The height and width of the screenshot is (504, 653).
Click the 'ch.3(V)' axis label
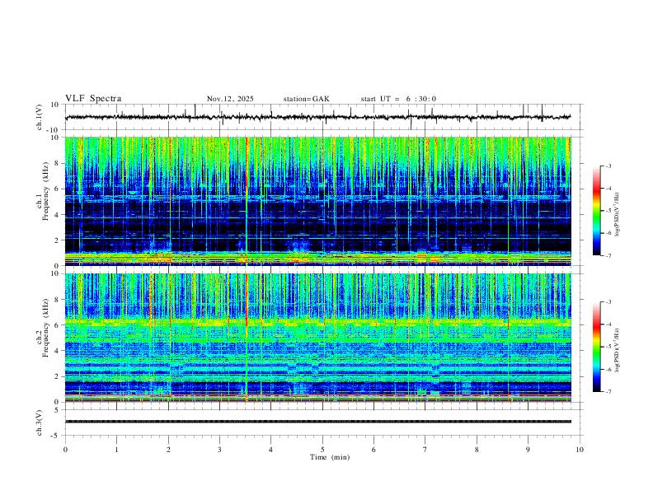point(40,422)
